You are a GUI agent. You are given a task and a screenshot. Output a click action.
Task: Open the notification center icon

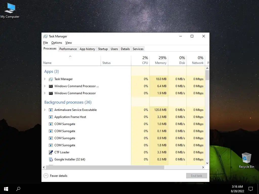[251, 189]
